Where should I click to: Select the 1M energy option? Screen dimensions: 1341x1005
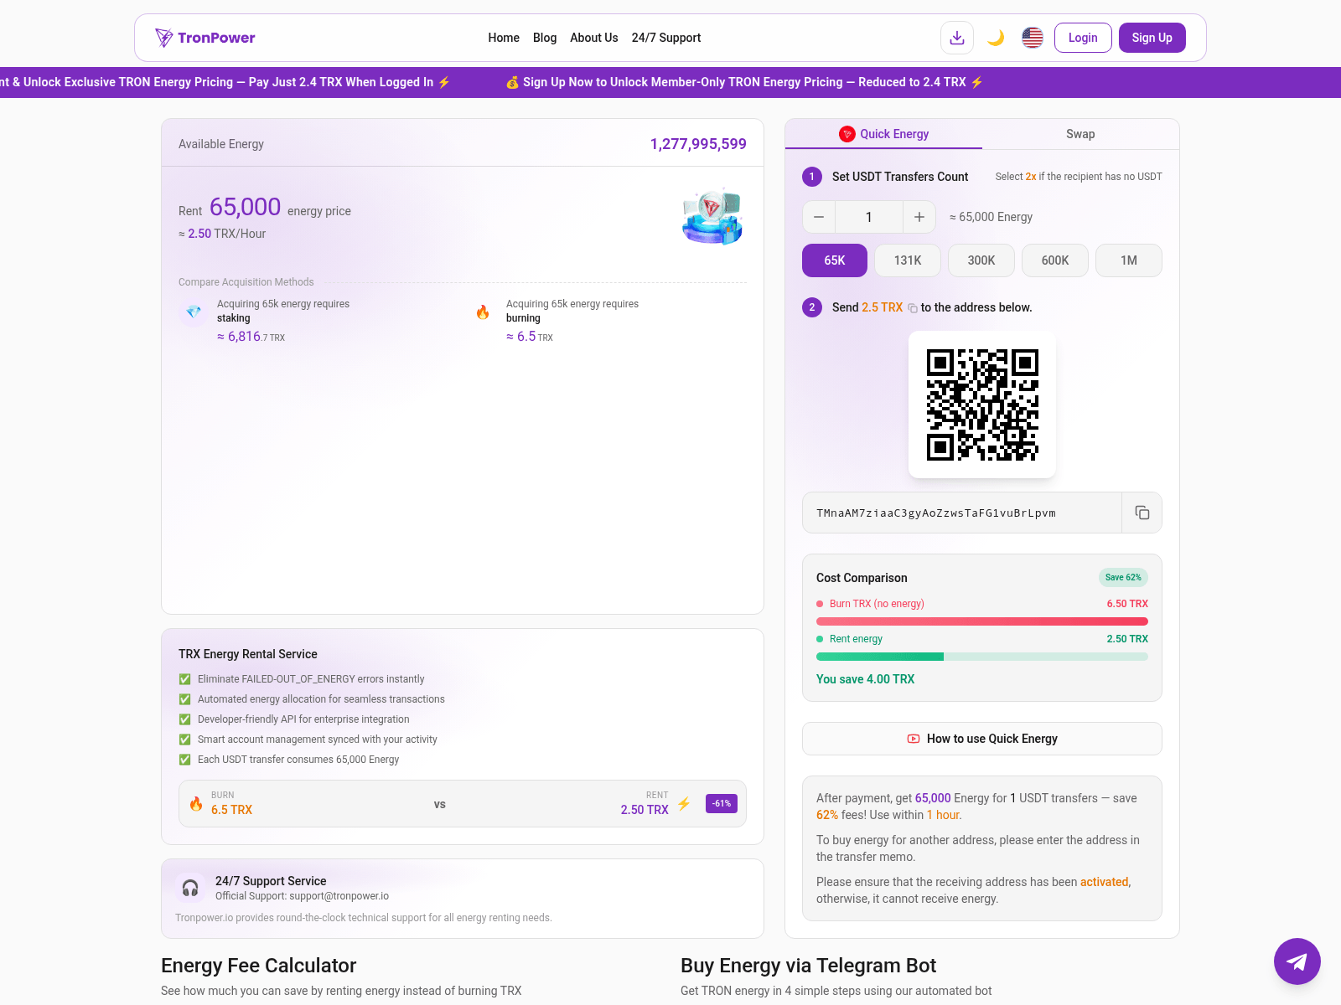pyautogui.click(x=1129, y=260)
